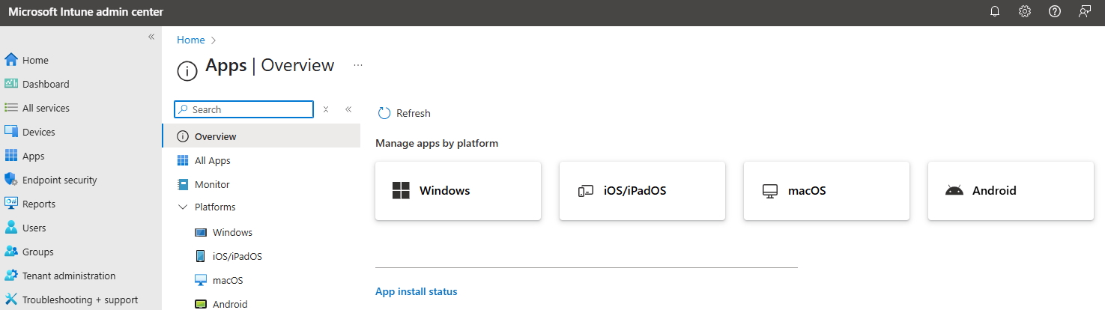Click the Microsoft Intune admin center title
Screen dimensions: 1105x310
pos(86,12)
